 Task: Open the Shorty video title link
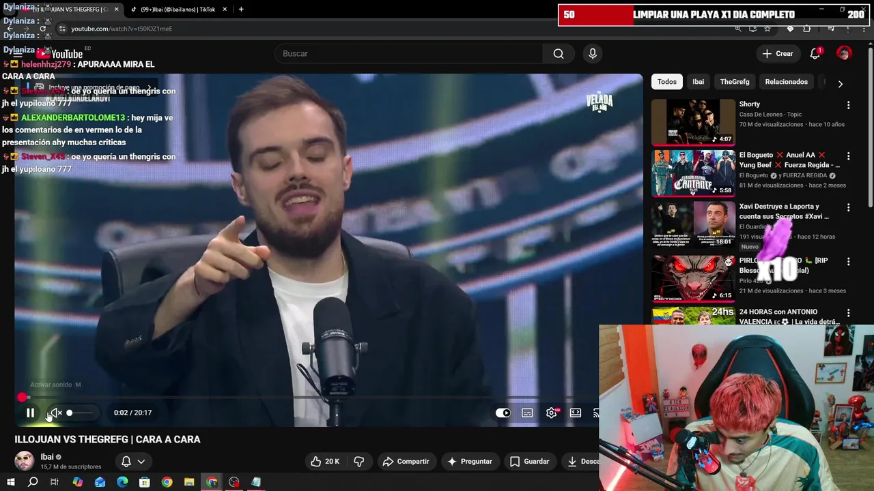pos(749,104)
